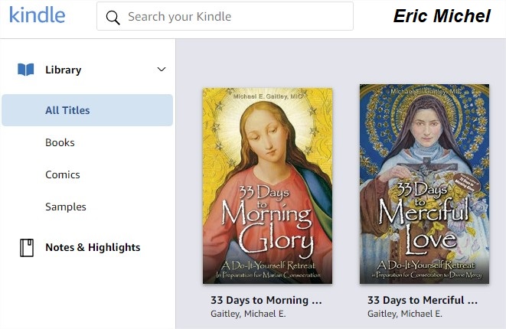Click the search magnifying glass icon
Screen dimensions: 506x329
click(x=113, y=17)
